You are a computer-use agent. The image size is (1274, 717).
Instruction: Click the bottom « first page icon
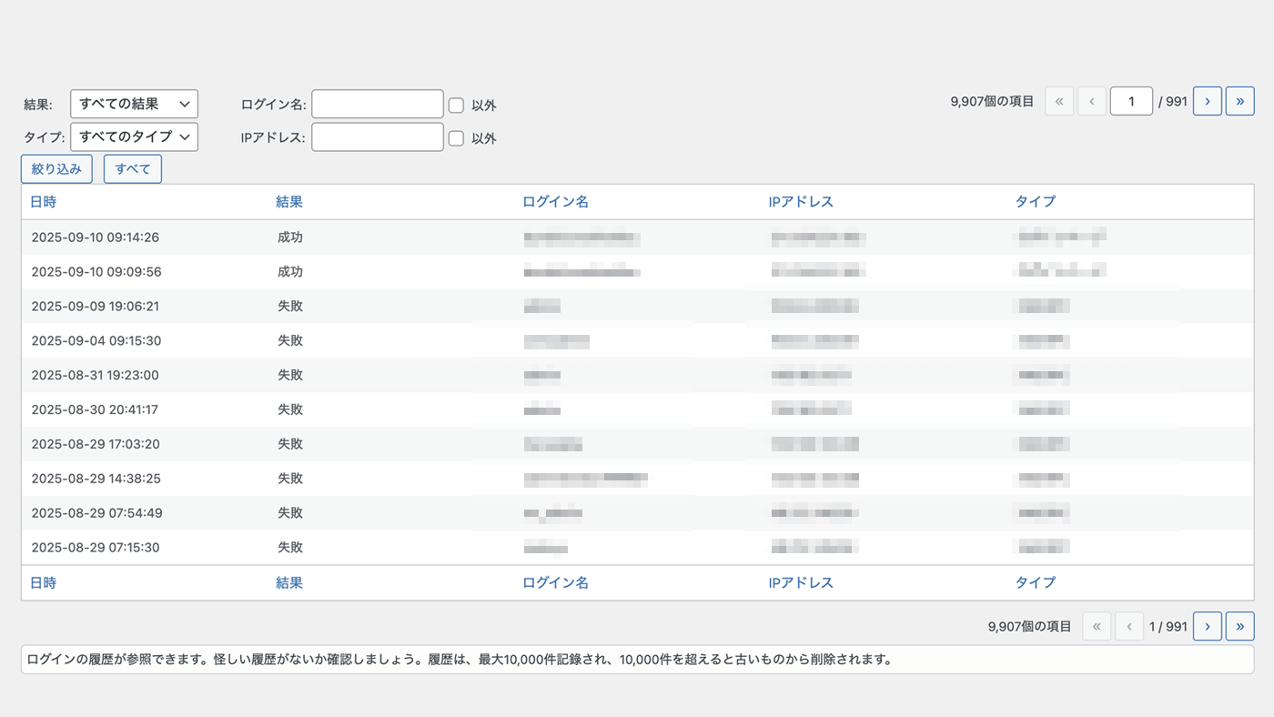pyautogui.click(x=1097, y=626)
